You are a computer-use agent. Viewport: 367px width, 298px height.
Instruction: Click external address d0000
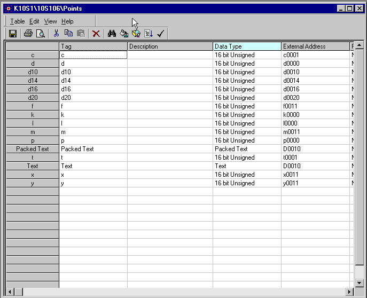tap(316, 64)
